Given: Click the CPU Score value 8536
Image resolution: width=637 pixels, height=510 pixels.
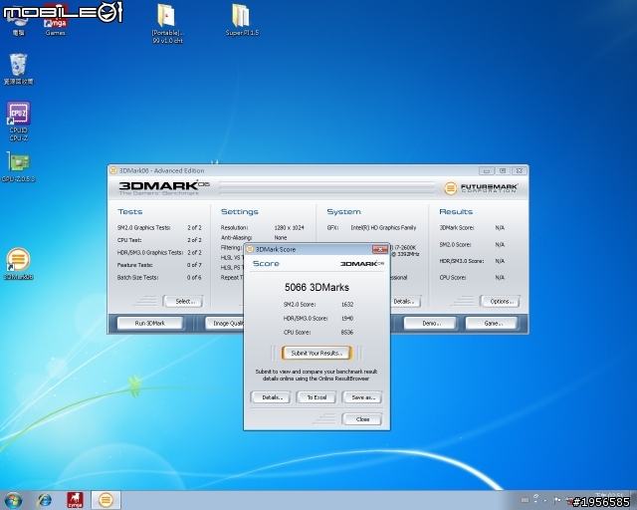Looking at the screenshot, I should point(347,333).
